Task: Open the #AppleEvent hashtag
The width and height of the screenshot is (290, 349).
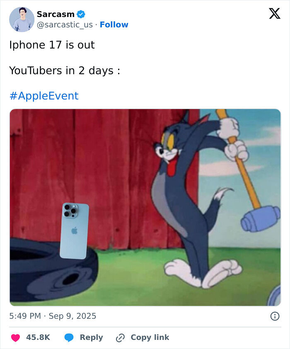Action: [x=44, y=96]
